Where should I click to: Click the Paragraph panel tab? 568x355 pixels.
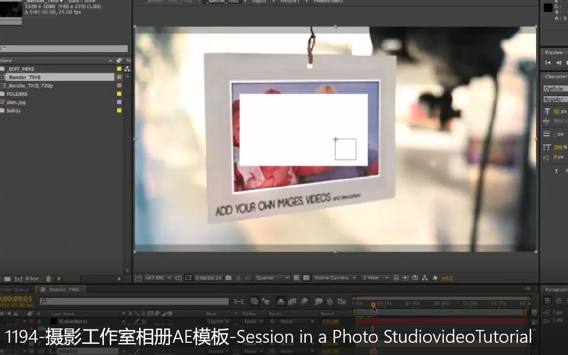556,290
